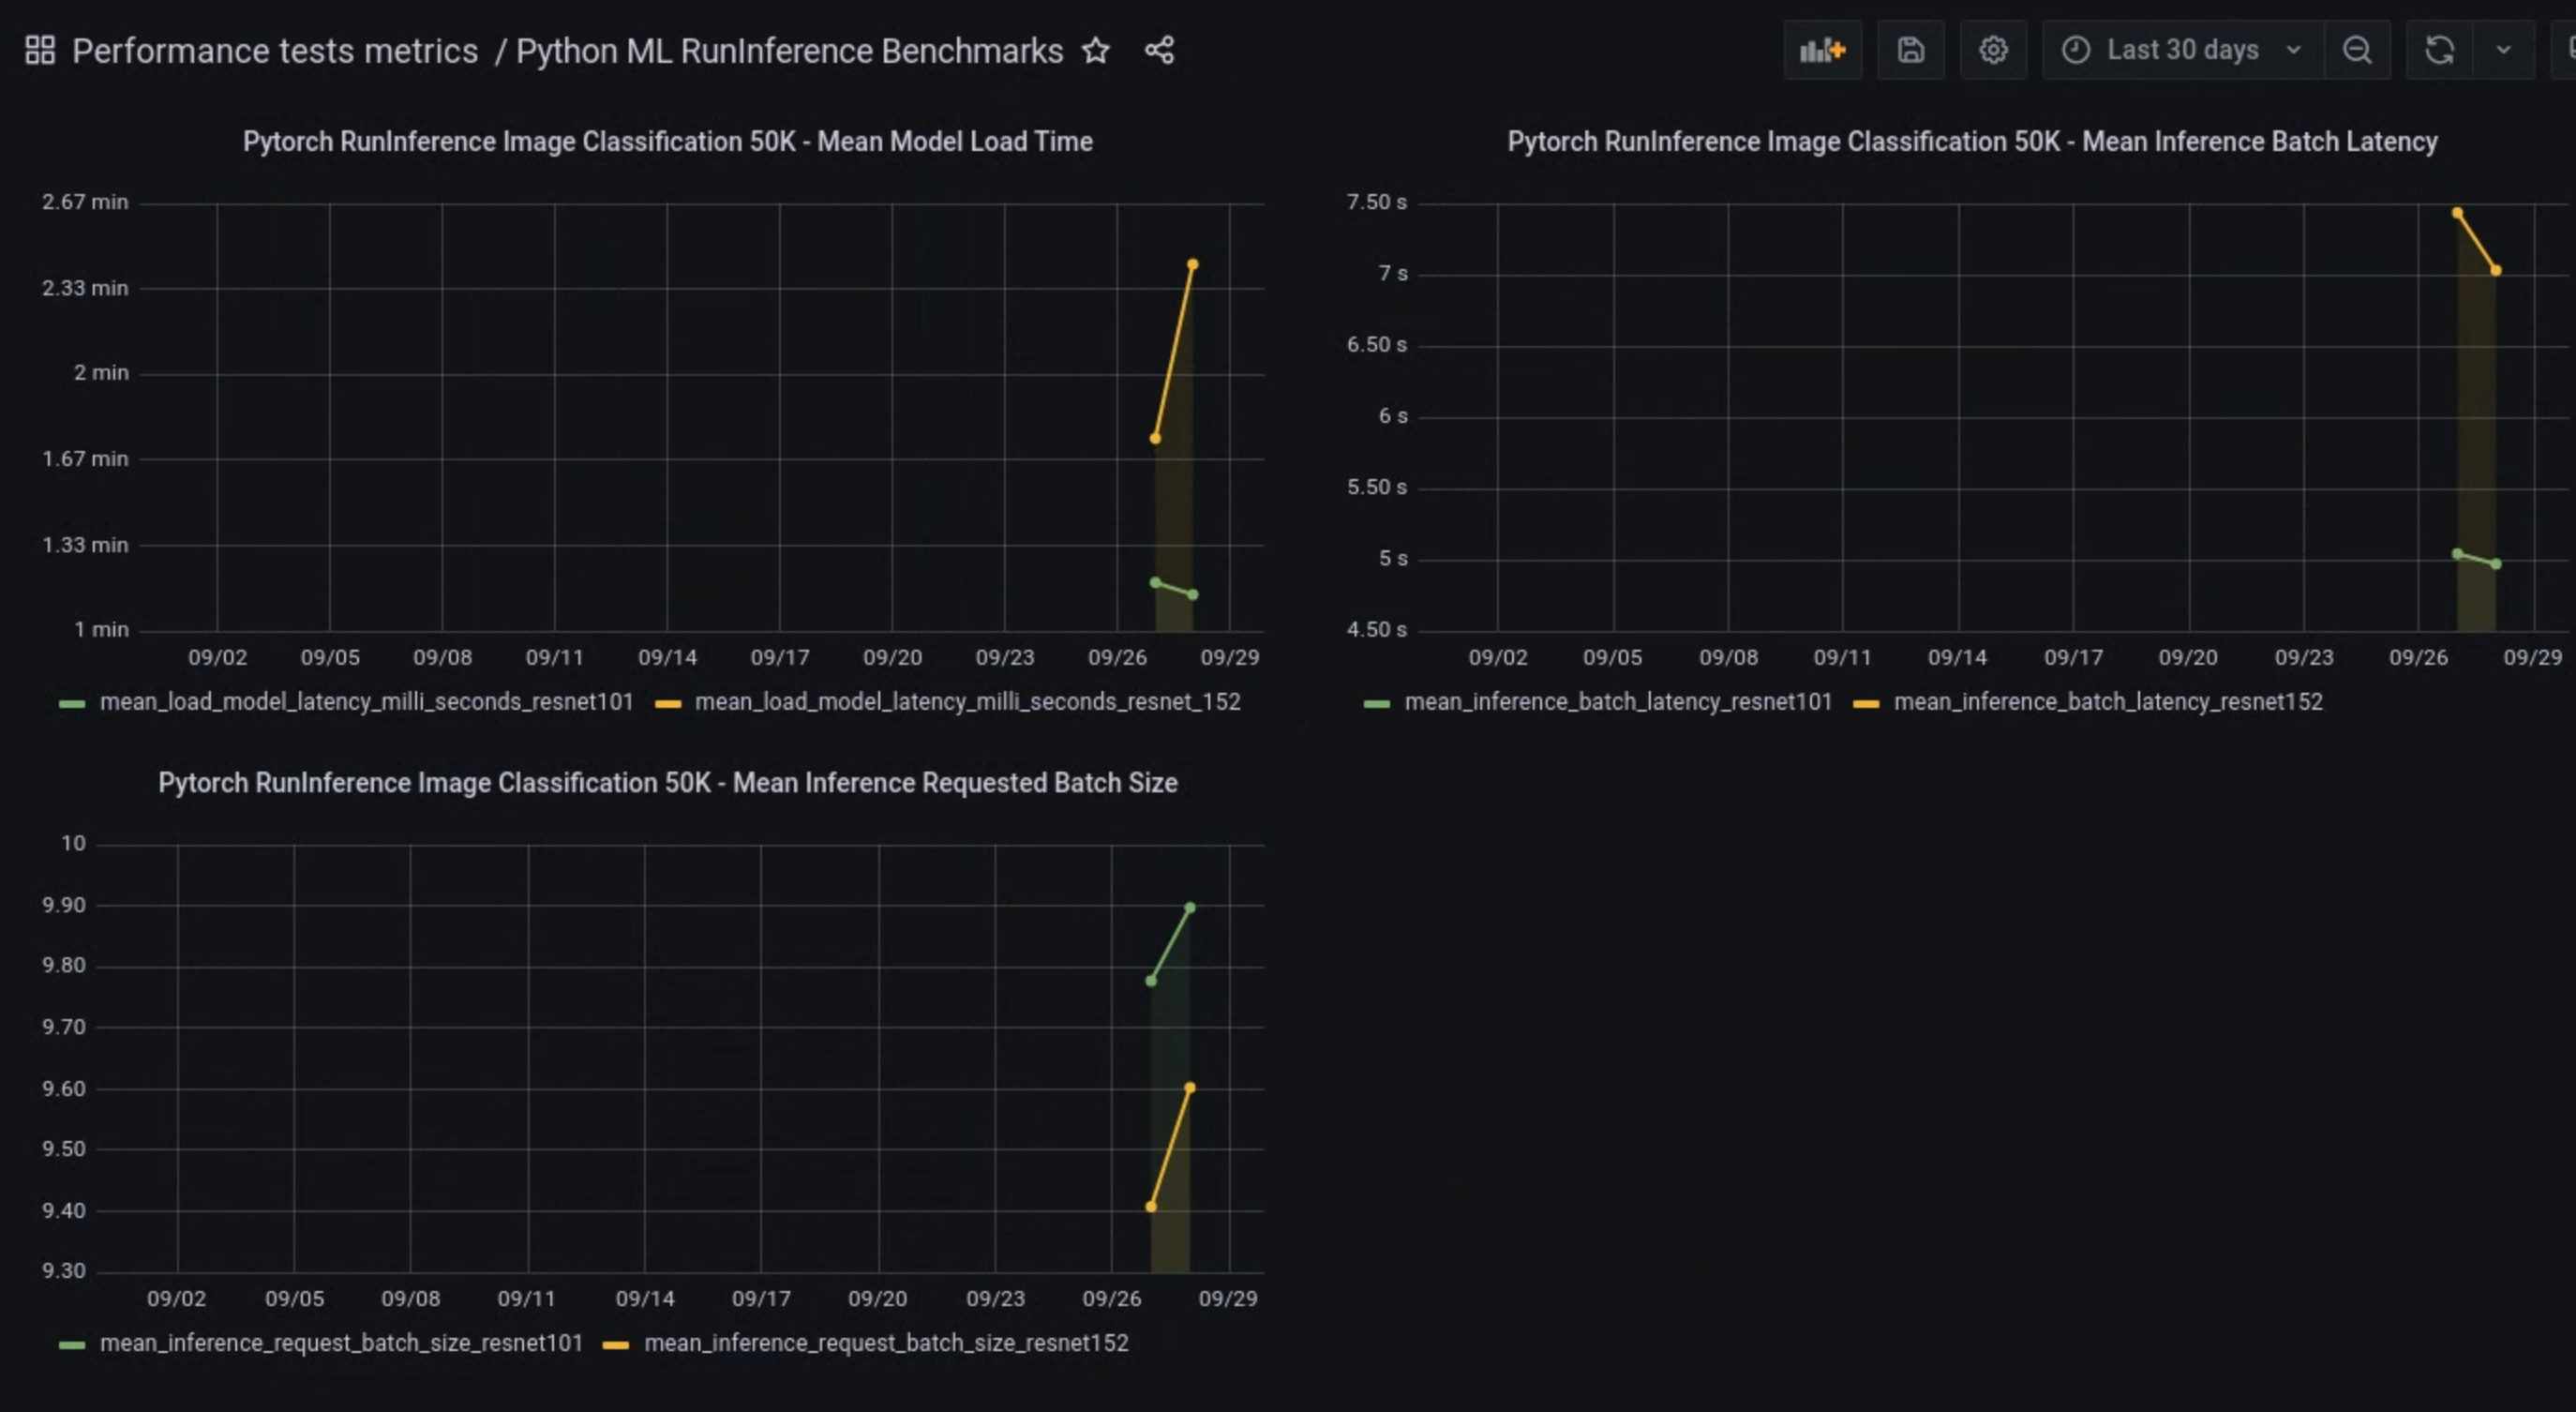Click Python ML RunInference Benchmarks title
Viewport: 2576px width, 1412px height.
pos(789,51)
